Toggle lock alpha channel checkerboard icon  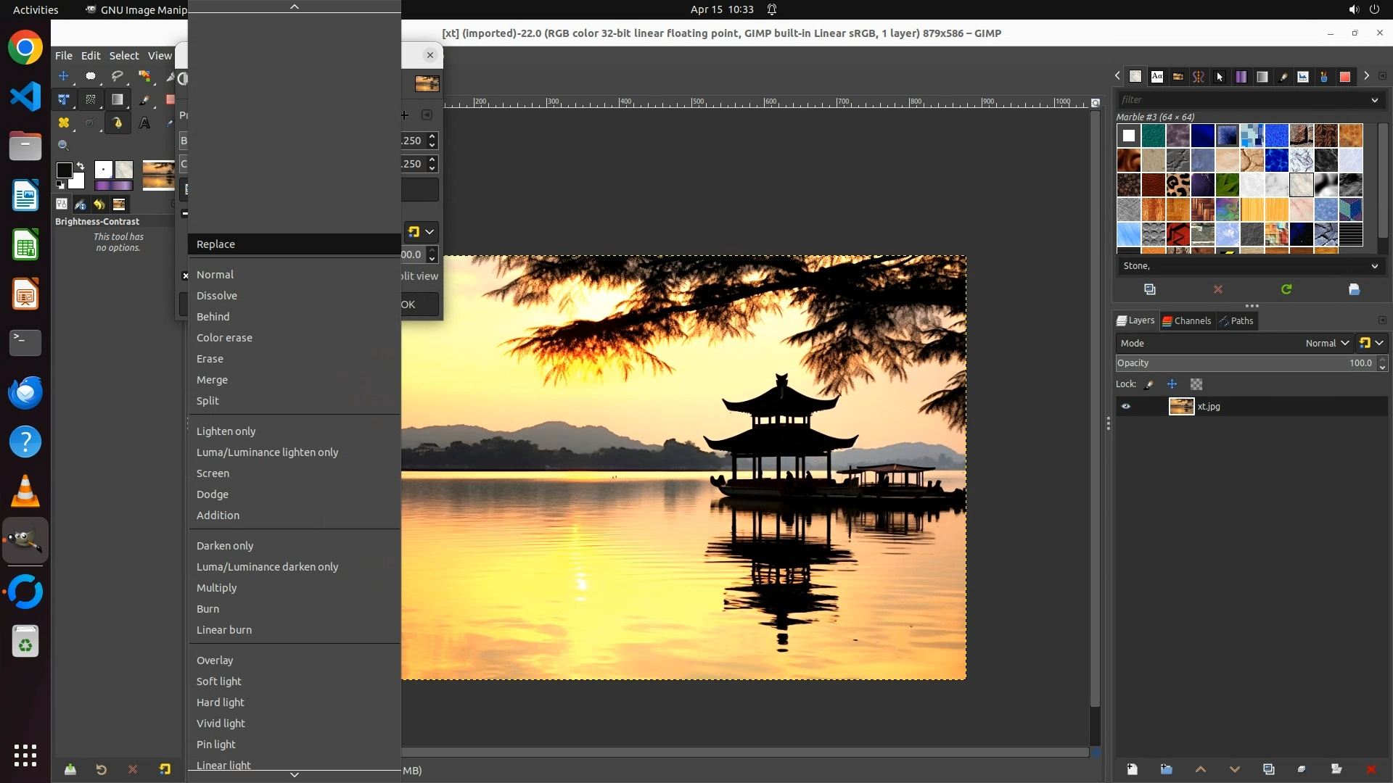1196,384
